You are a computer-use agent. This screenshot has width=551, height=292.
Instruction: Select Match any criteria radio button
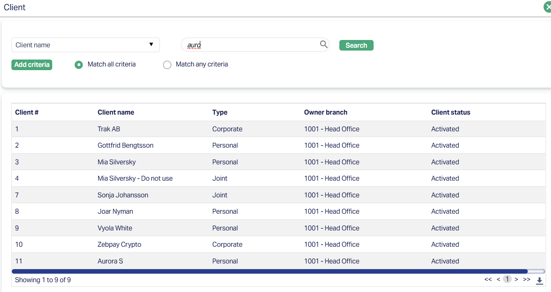[167, 65]
